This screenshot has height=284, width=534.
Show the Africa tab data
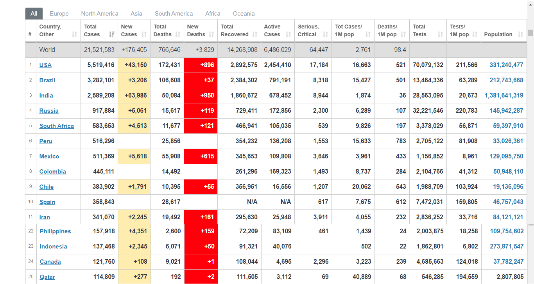[x=213, y=14]
